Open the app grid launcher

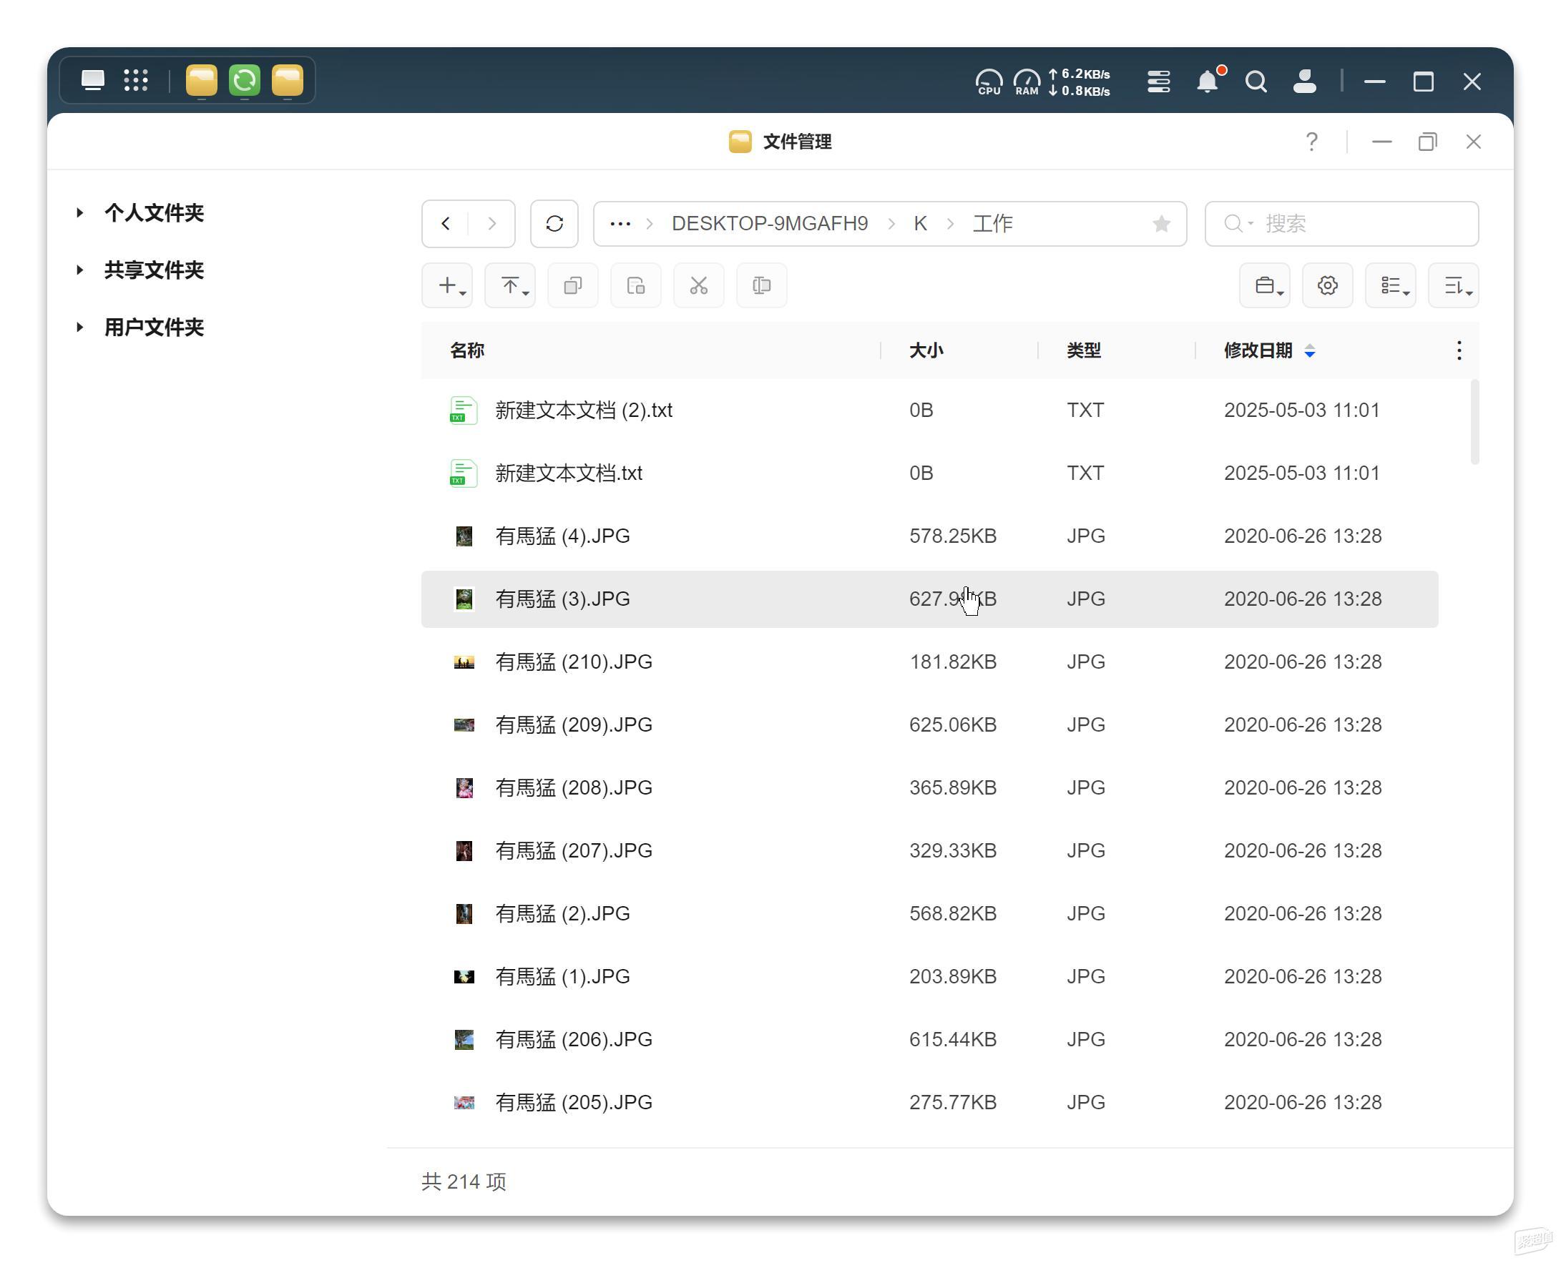(x=135, y=80)
